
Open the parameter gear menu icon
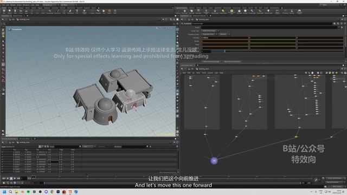[x=335, y=23]
